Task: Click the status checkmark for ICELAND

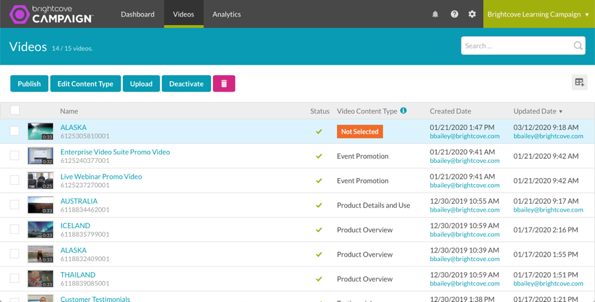Action: 319,229
